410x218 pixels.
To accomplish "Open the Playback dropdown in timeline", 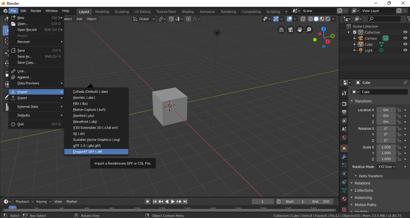I will 24,202.
